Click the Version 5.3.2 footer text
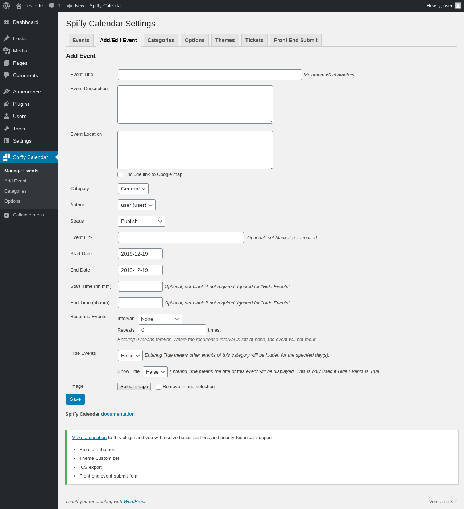 pyautogui.click(x=443, y=502)
